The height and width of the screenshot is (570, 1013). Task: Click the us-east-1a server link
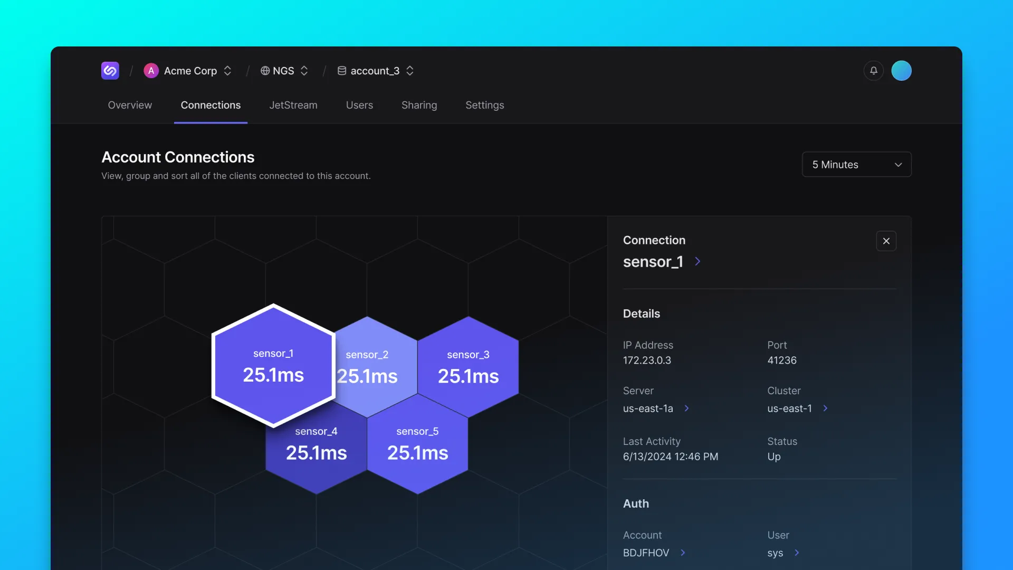(x=648, y=408)
